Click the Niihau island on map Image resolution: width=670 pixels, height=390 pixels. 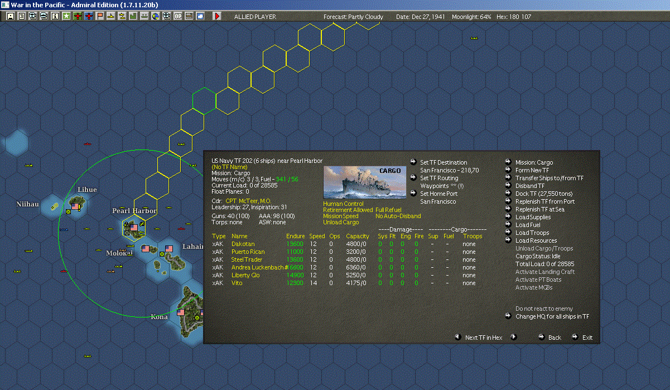pyautogui.click(x=55, y=206)
